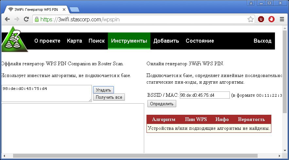This screenshot has height=160, width=289.
Task: Click the Алгоритм column header
Action: [x=164, y=119]
